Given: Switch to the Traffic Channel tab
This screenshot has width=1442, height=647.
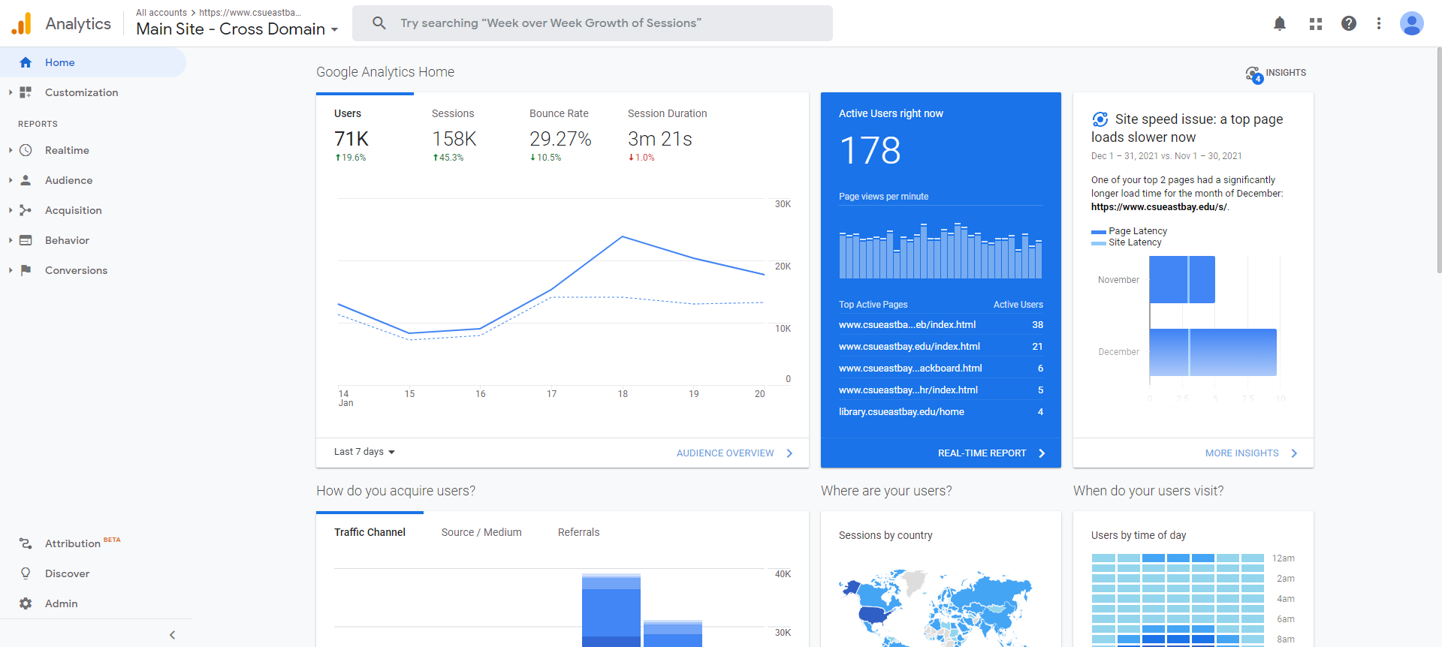Looking at the screenshot, I should click(x=370, y=532).
